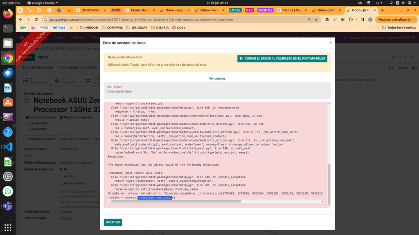419x235 pixels.
Task: Open DISARIA bookmarks folder
Action: click(160, 27)
